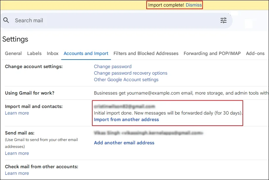Click the 'Import complete!' notification text
The height and width of the screenshot is (180, 269).
coord(166,5)
